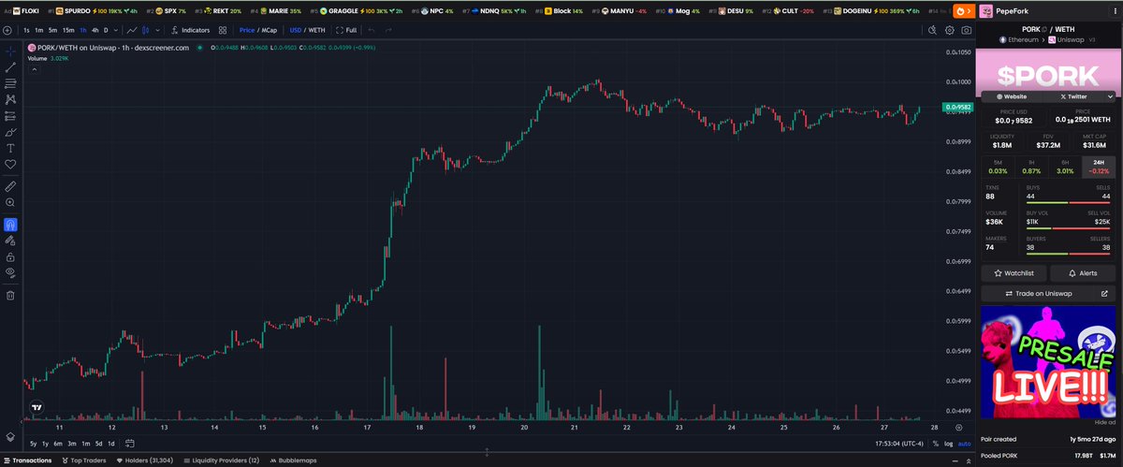Screen dimensions: 1123x467
Task: Open the PRESALE LIVE ad image
Action: (x=1048, y=361)
